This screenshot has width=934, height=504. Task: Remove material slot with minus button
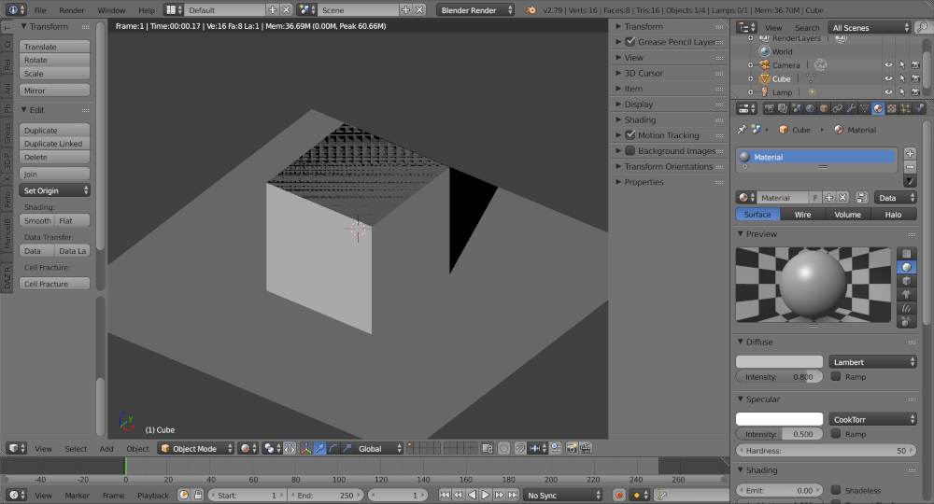[910, 167]
